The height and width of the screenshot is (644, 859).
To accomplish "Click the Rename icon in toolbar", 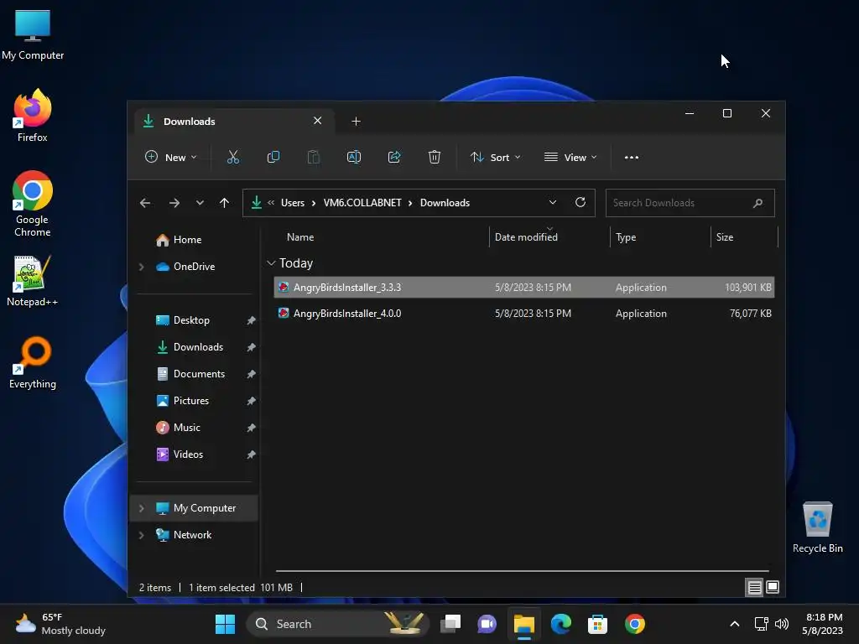I will point(354,157).
